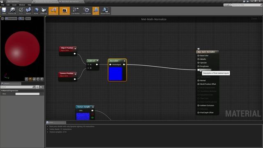Screen dimensions: 263x148
Task: Click Camera Position node output pin
Action: pyautogui.click(x=75, y=79)
